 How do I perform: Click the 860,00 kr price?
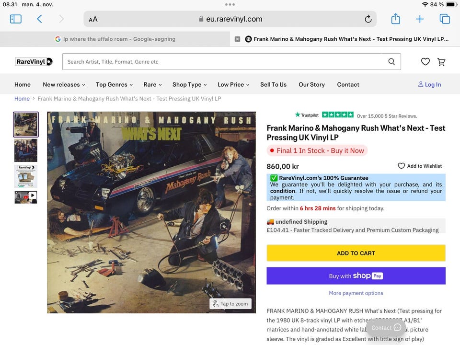[x=283, y=166]
